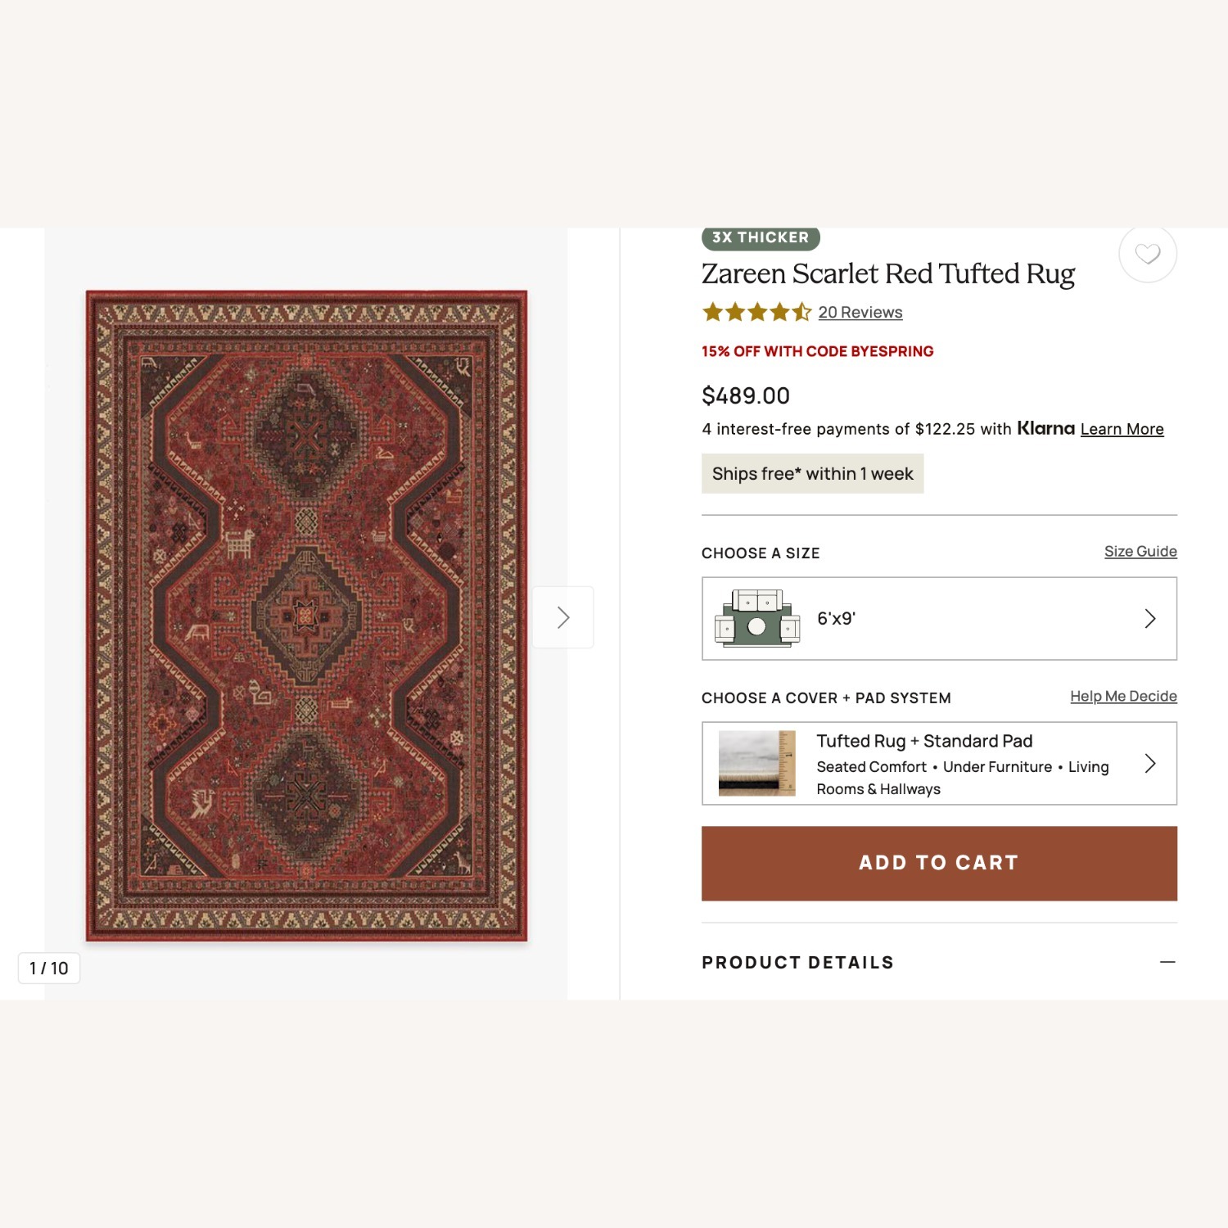The height and width of the screenshot is (1228, 1228).
Task: Click the main rug photo
Action: coord(306,617)
